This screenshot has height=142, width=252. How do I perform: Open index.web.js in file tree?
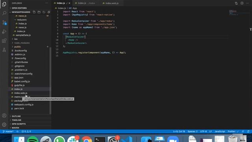click(x=21, y=93)
